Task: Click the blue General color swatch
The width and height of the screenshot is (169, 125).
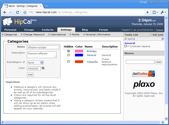Action: click(79, 55)
